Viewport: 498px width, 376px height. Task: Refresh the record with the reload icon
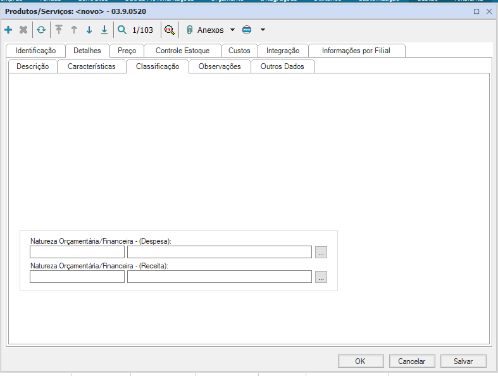pyautogui.click(x=41, y=30)
